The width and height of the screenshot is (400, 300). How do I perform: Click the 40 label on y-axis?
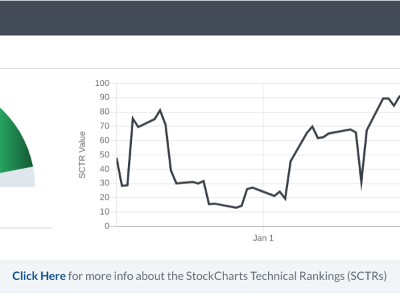coord(103,169)
